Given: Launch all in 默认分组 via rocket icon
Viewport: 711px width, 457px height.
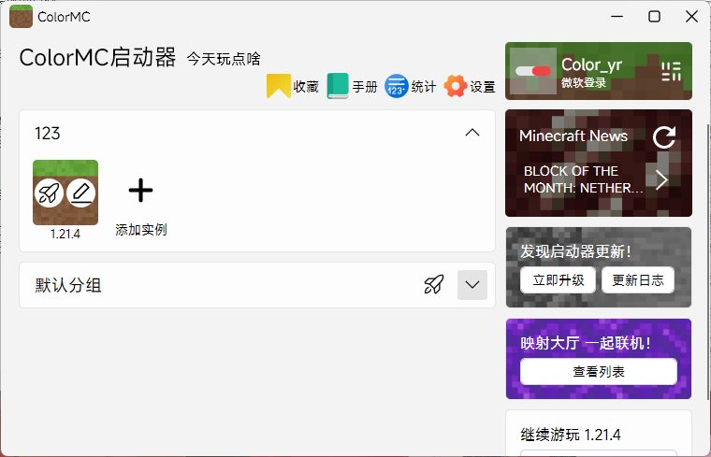Looking at the screenshot, I should (434, 285).
